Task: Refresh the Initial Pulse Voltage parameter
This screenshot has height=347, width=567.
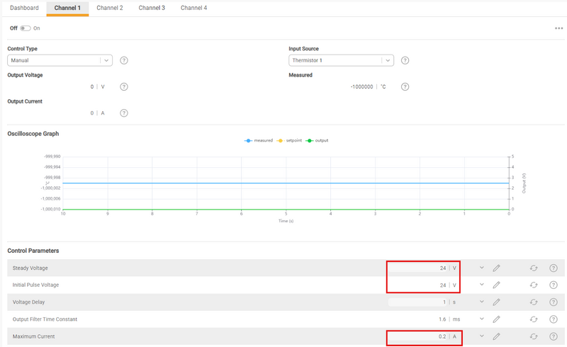Action: coord(534,285)
